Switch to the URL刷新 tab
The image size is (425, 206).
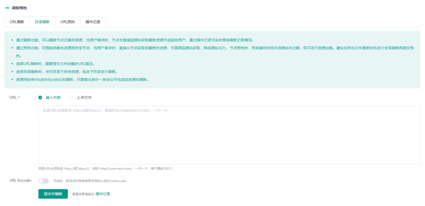17,22
